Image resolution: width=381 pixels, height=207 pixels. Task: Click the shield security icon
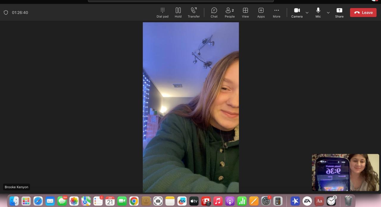click(x=6, y=12)
